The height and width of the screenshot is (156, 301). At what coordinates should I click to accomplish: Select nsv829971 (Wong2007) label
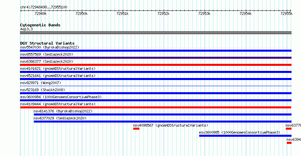[41, 83]
